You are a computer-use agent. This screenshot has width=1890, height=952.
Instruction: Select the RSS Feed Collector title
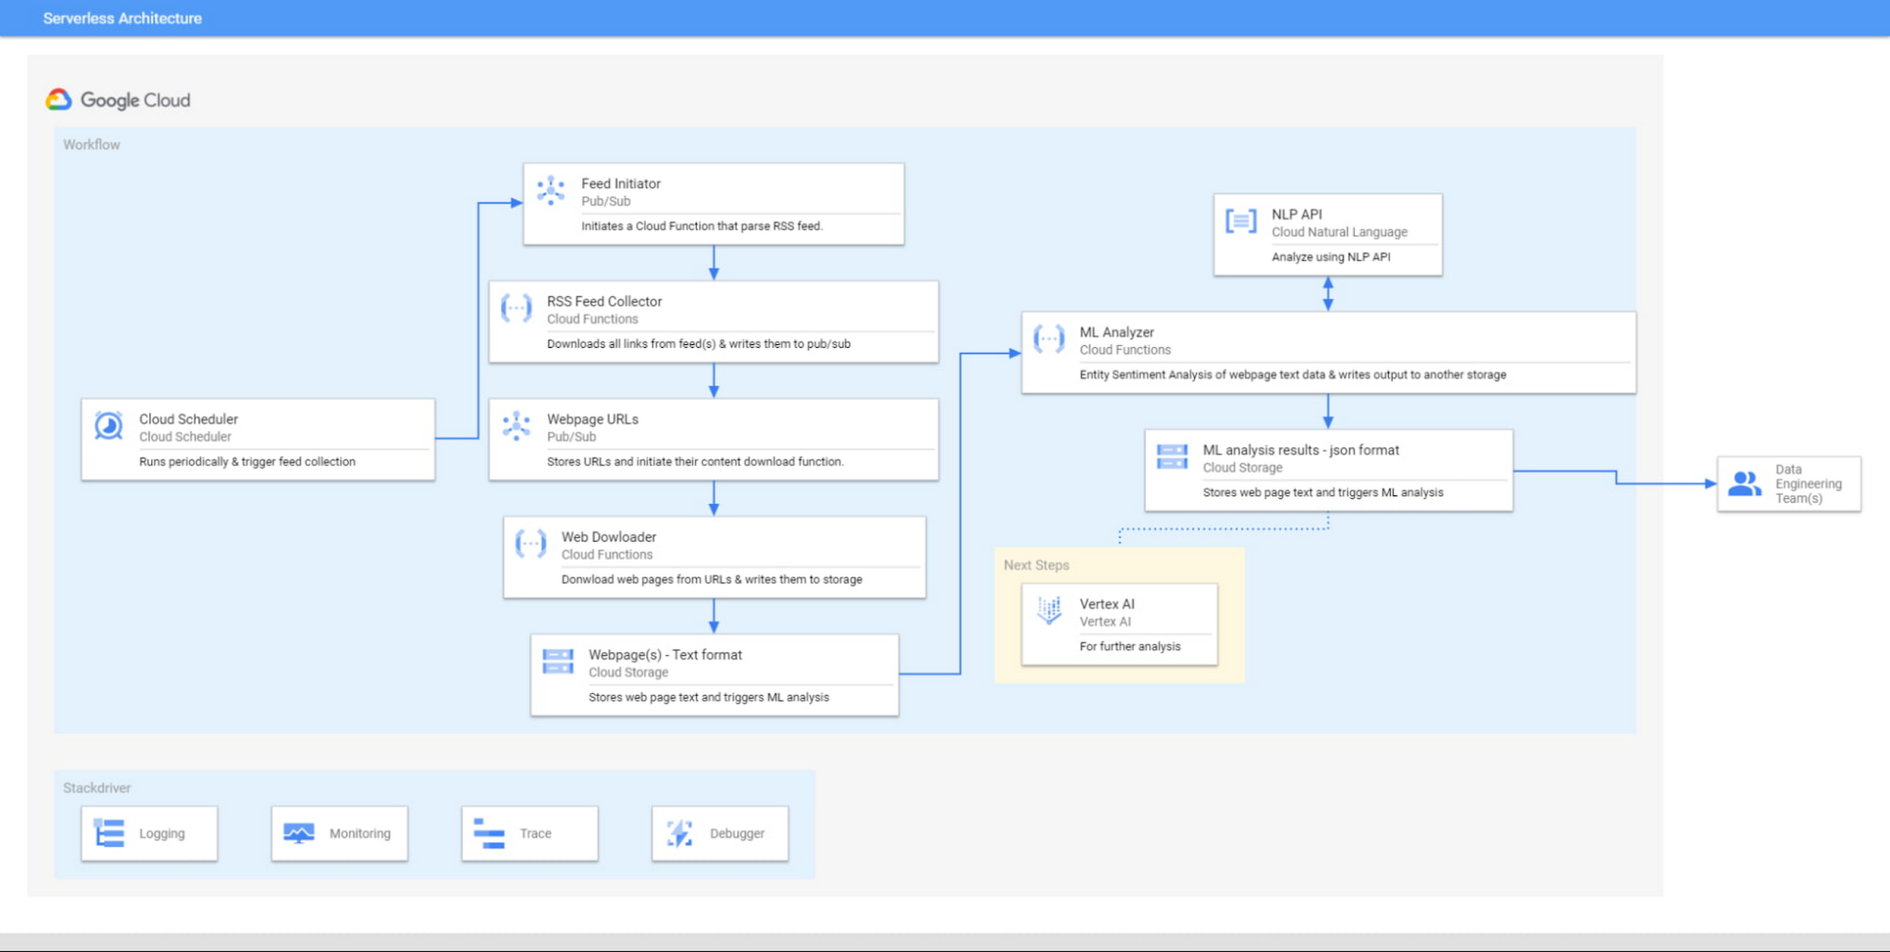[604, 301]
